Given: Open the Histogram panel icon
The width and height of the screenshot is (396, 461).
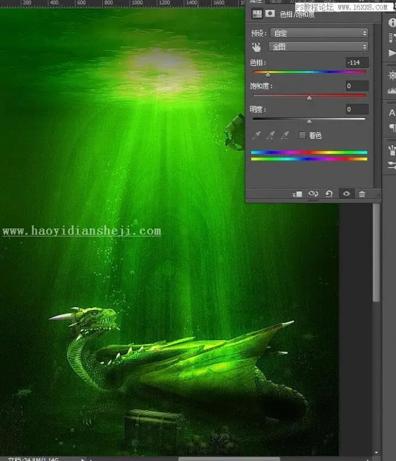Looking at the screenshot, I should point(392,90).
